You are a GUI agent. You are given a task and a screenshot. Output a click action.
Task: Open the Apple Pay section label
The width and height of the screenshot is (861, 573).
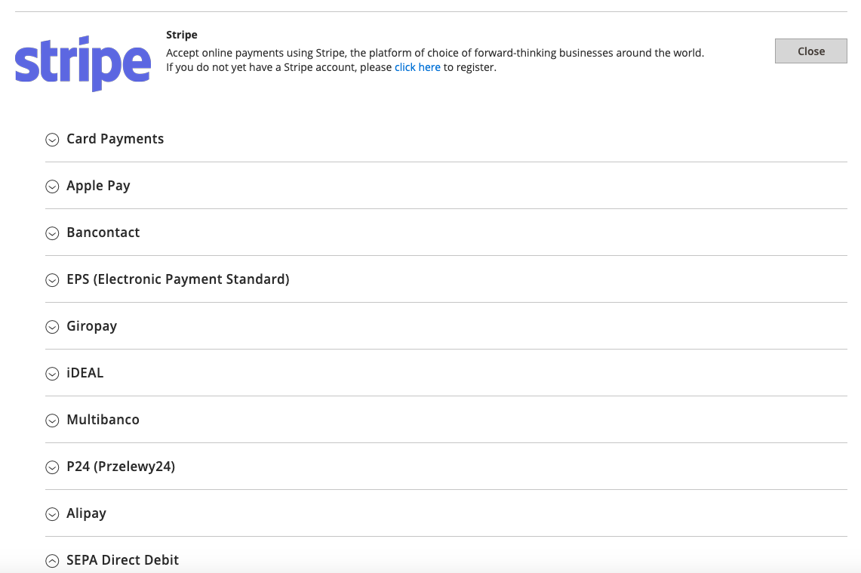coord(98,186)
